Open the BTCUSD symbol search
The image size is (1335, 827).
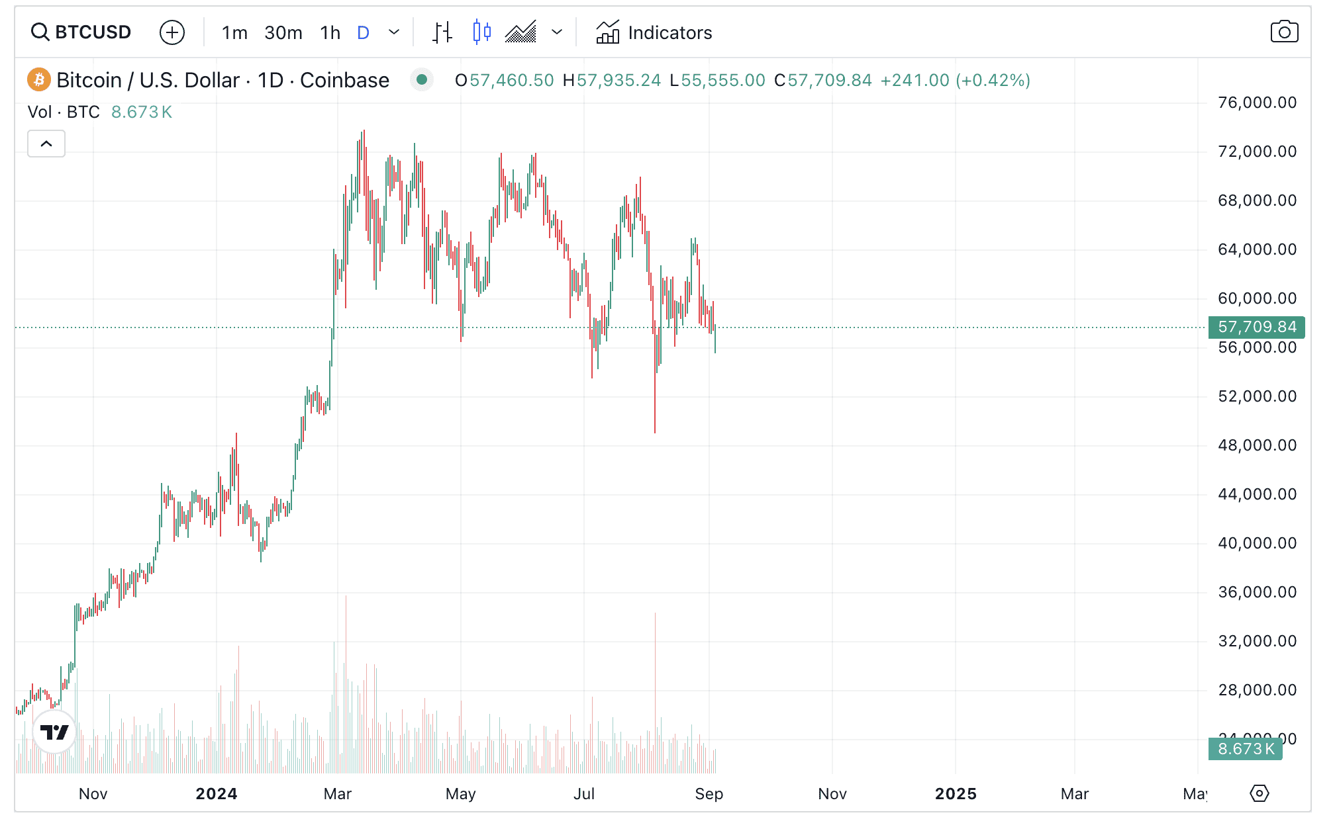(81, 32)
